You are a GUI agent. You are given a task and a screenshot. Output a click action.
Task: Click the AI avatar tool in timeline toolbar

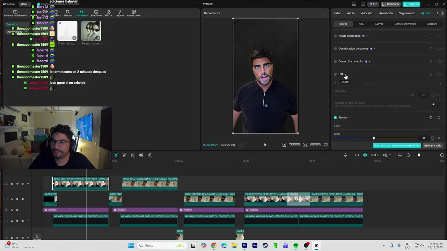(116, 155)
